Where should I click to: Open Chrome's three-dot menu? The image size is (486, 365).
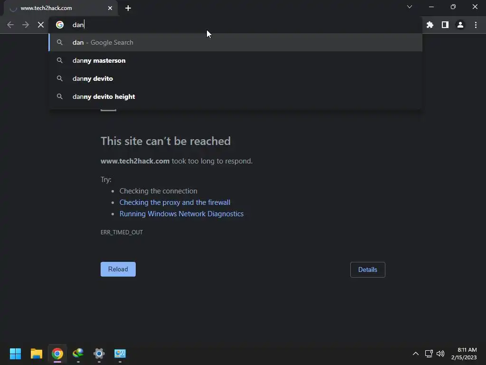(x=476, y=25)
